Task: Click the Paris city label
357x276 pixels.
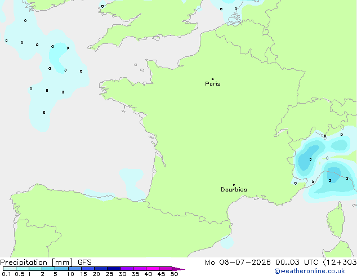Action: click(213, 84)
